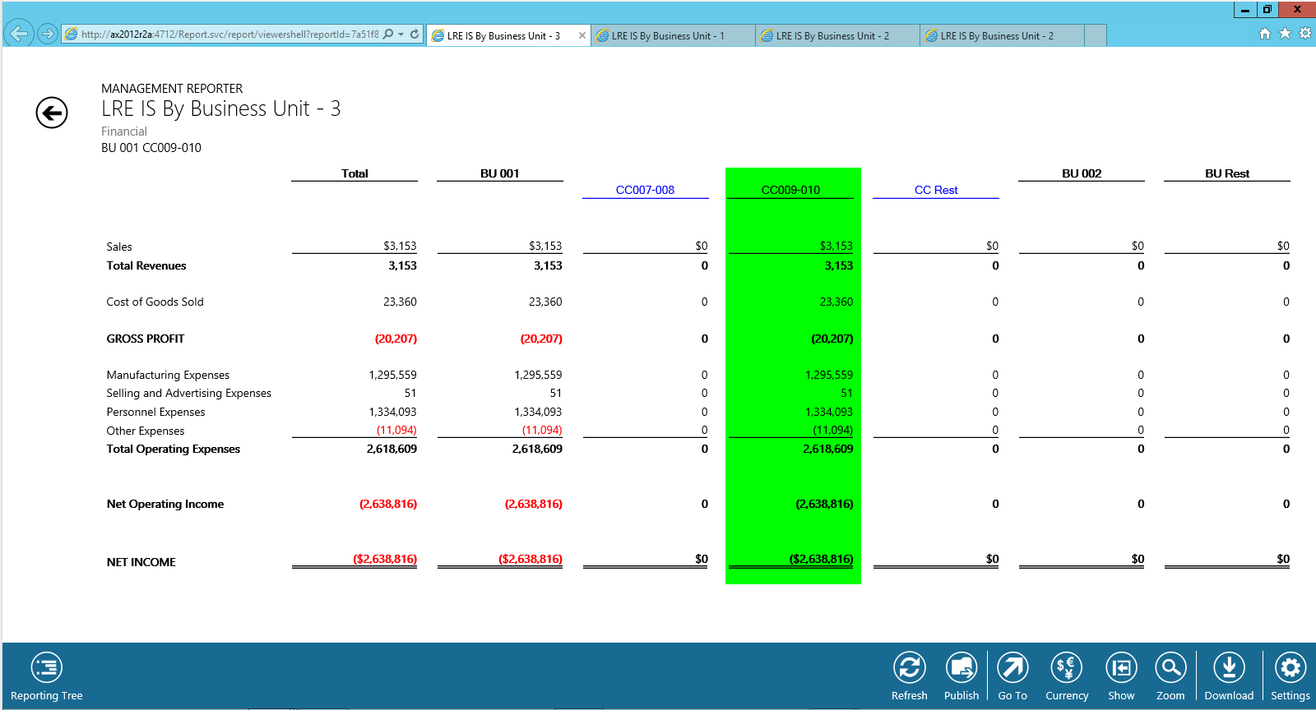Click the circular back arrow beside title

point(52,113)
